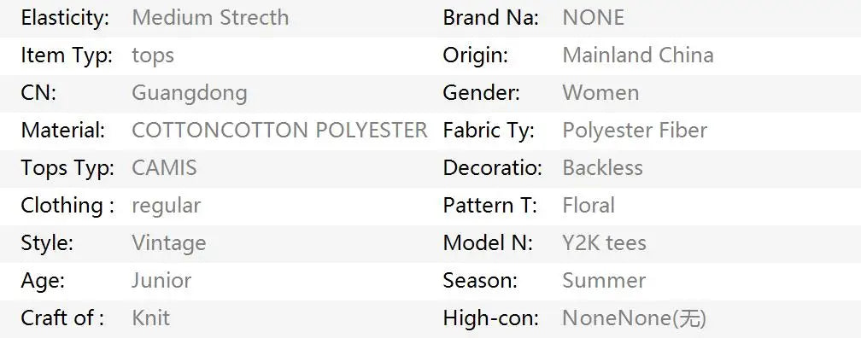Select the regular clothing value
861x338 pixels.
tap(167, 206)
